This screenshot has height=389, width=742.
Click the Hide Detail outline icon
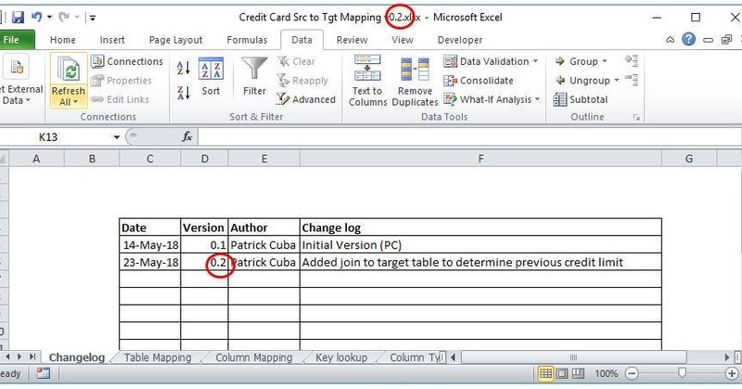(x=632, y=80)
